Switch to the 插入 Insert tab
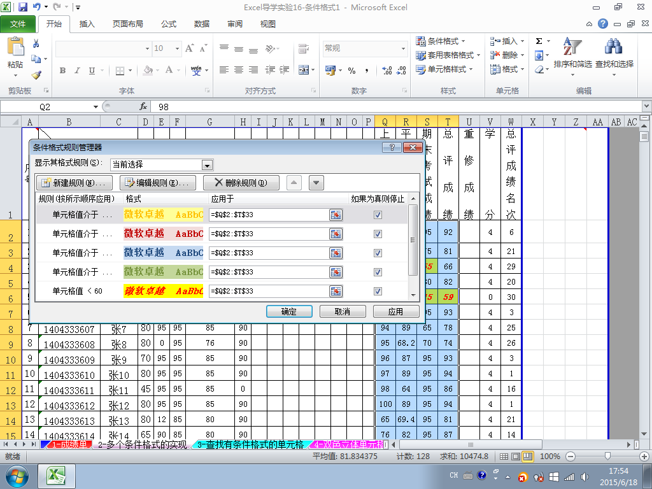 (87, 24)
